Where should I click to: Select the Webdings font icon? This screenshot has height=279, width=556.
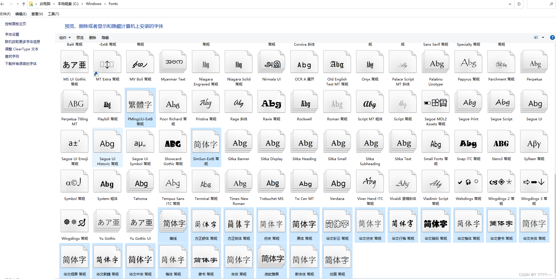tap(468, 182)
